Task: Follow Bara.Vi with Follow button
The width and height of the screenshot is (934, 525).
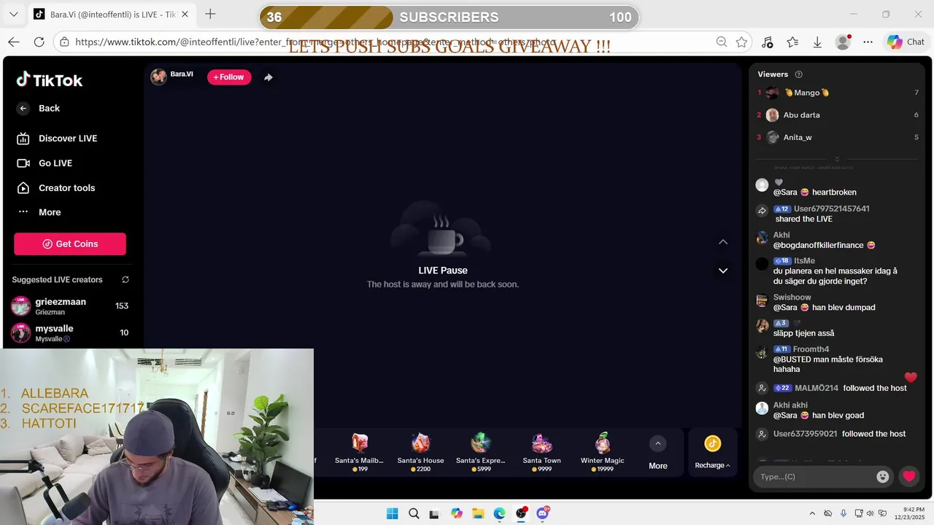Action: point(229,77)
